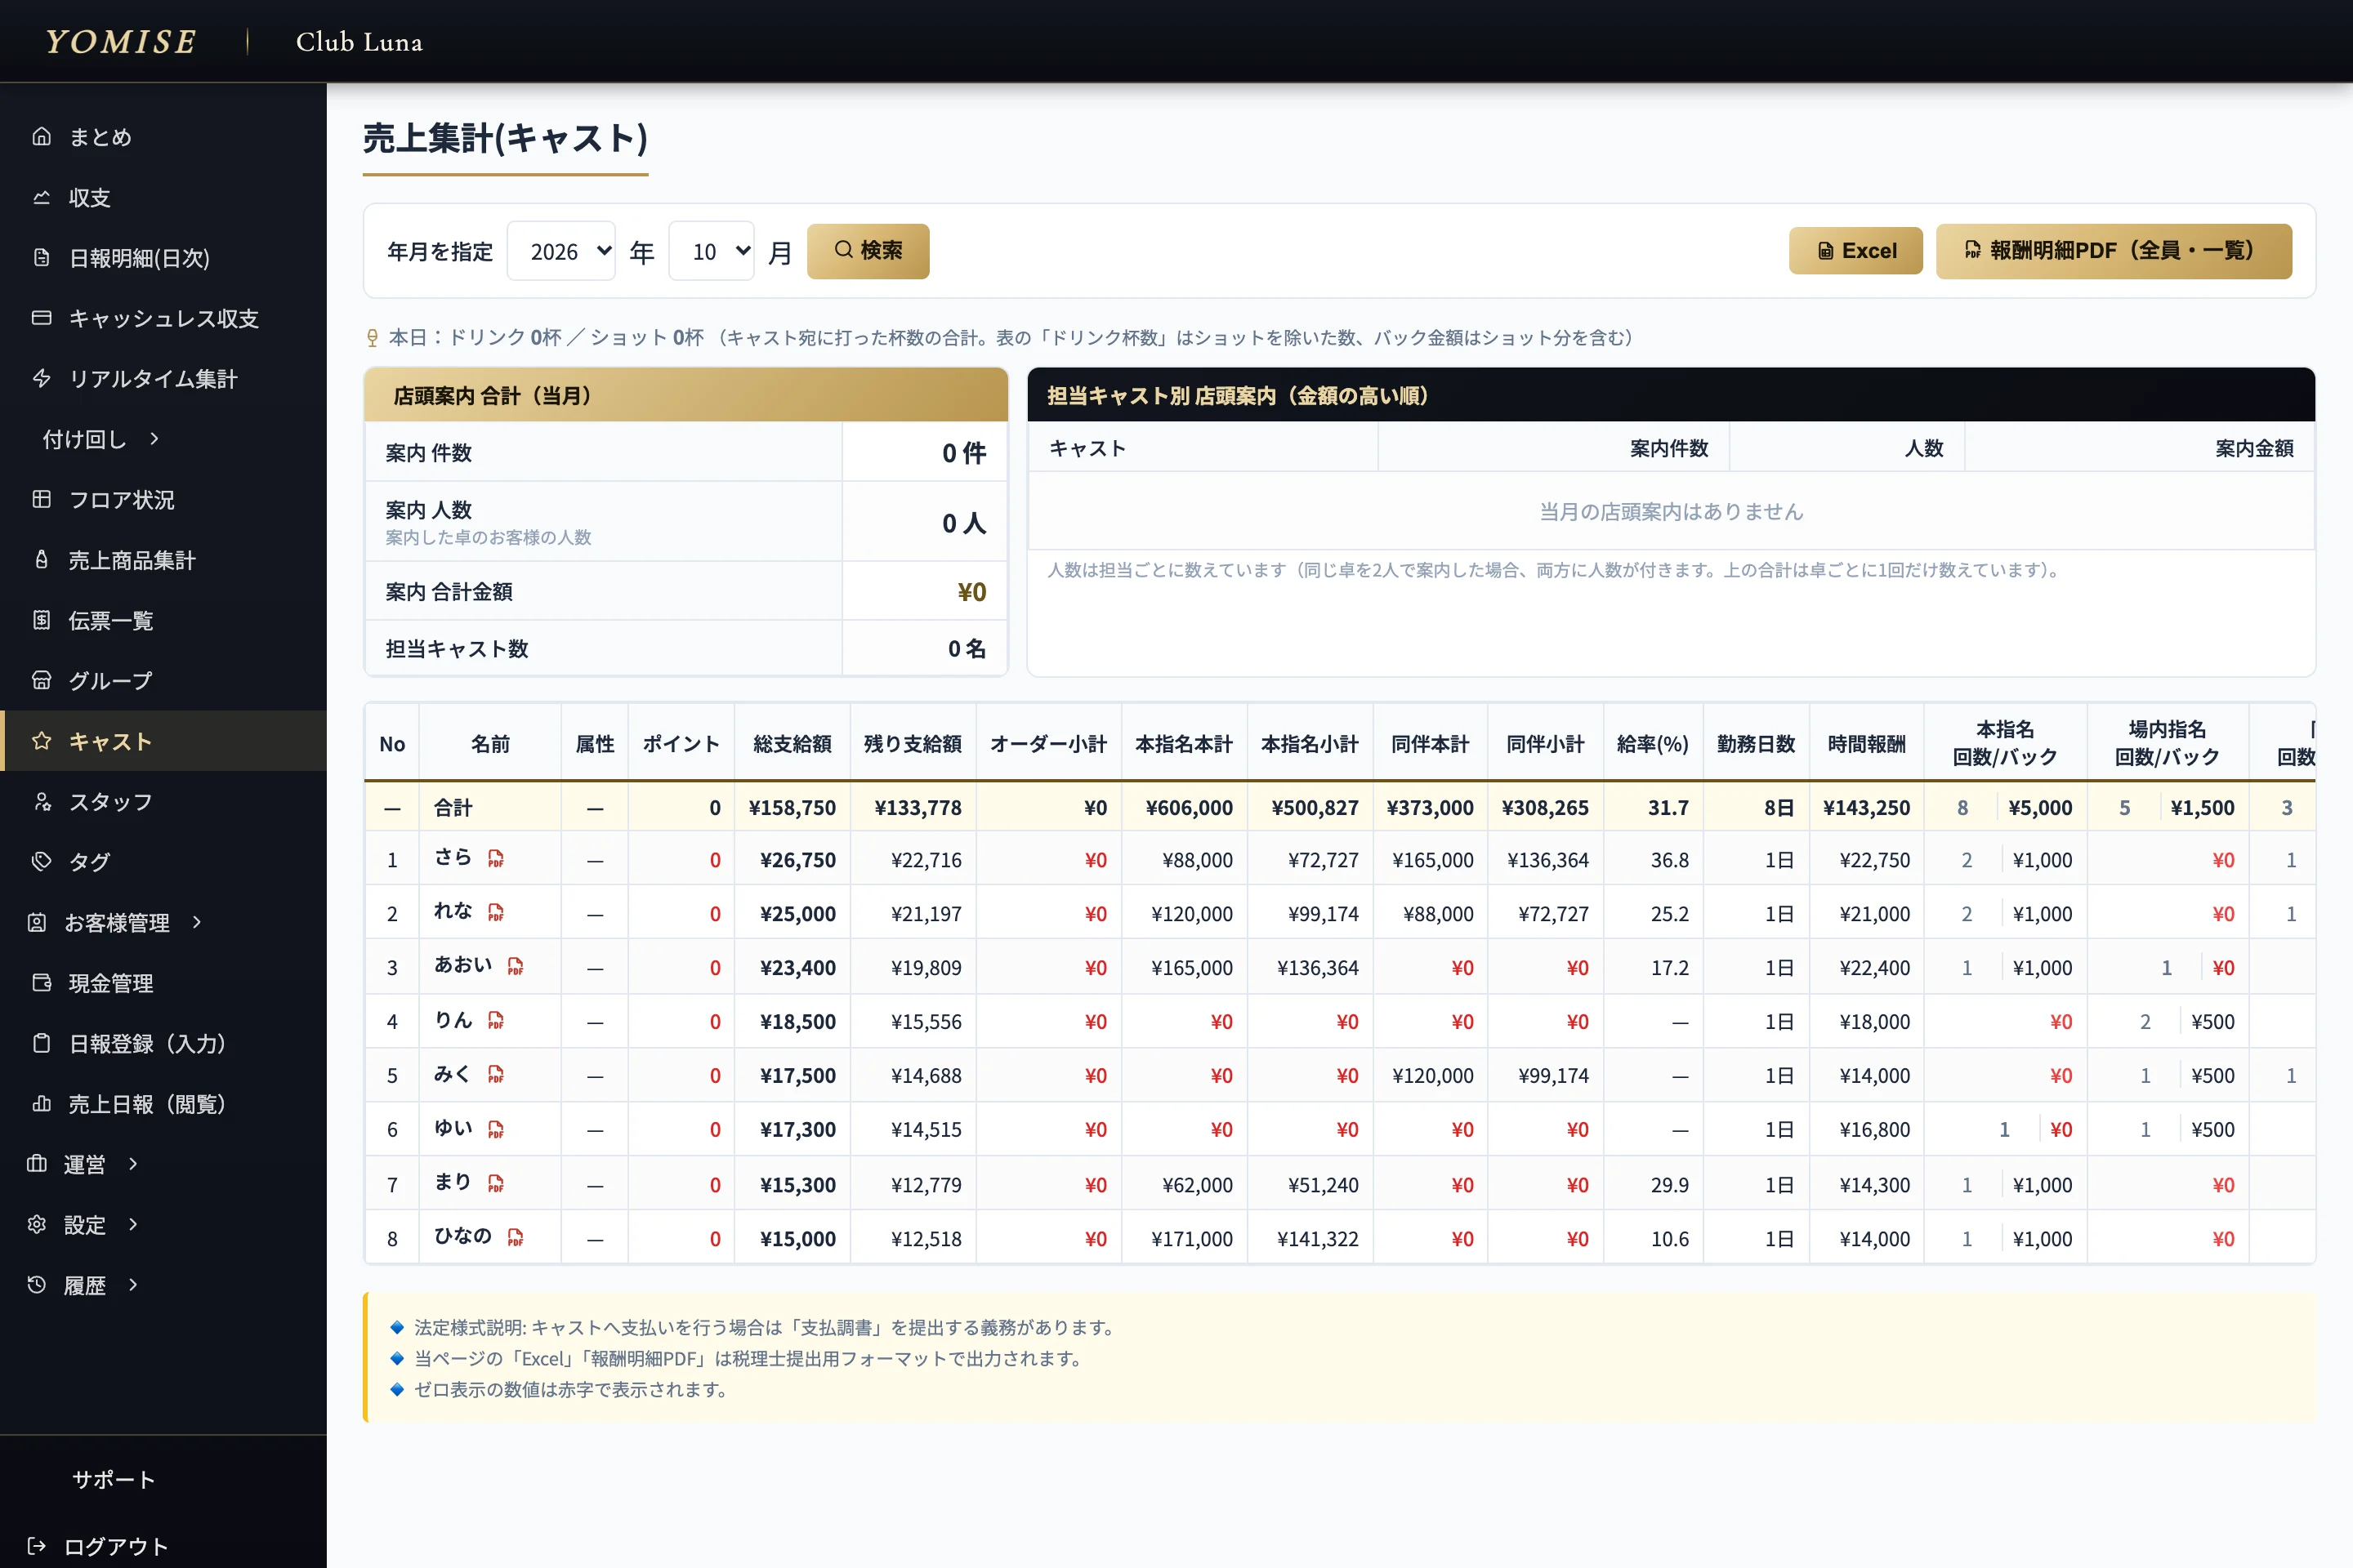
Task: Click the wallet icon beside 現金管理
Action: click(41, 982)
